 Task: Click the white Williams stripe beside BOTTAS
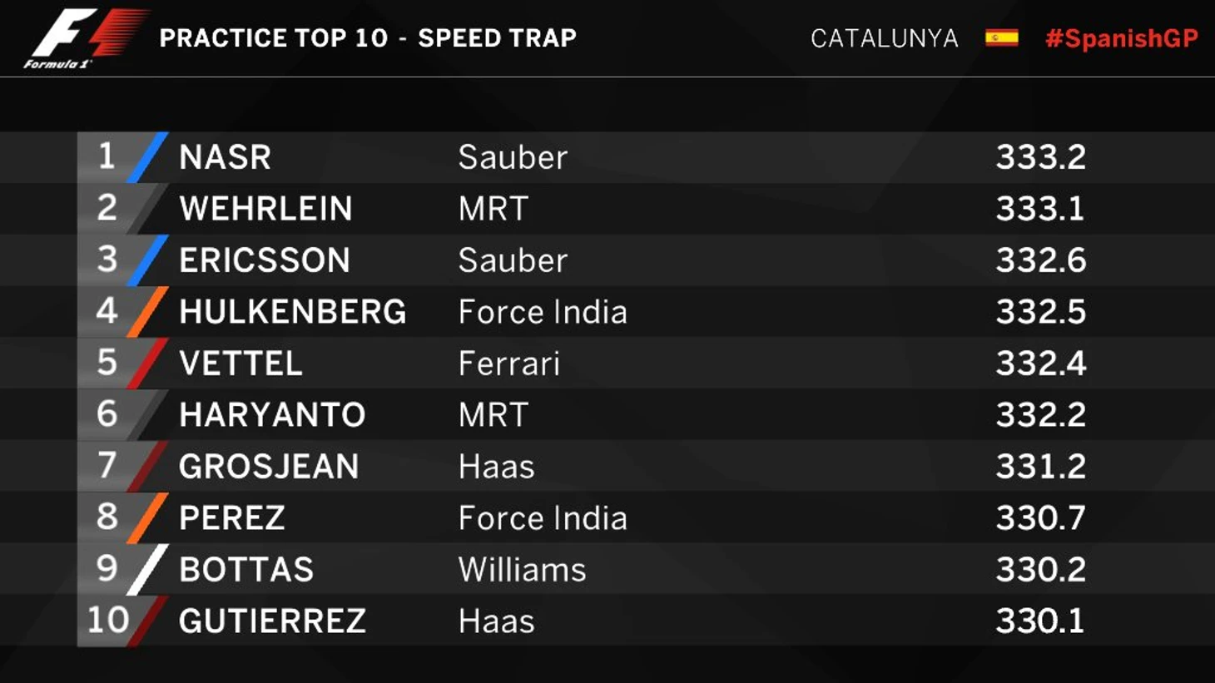point(147,570)
